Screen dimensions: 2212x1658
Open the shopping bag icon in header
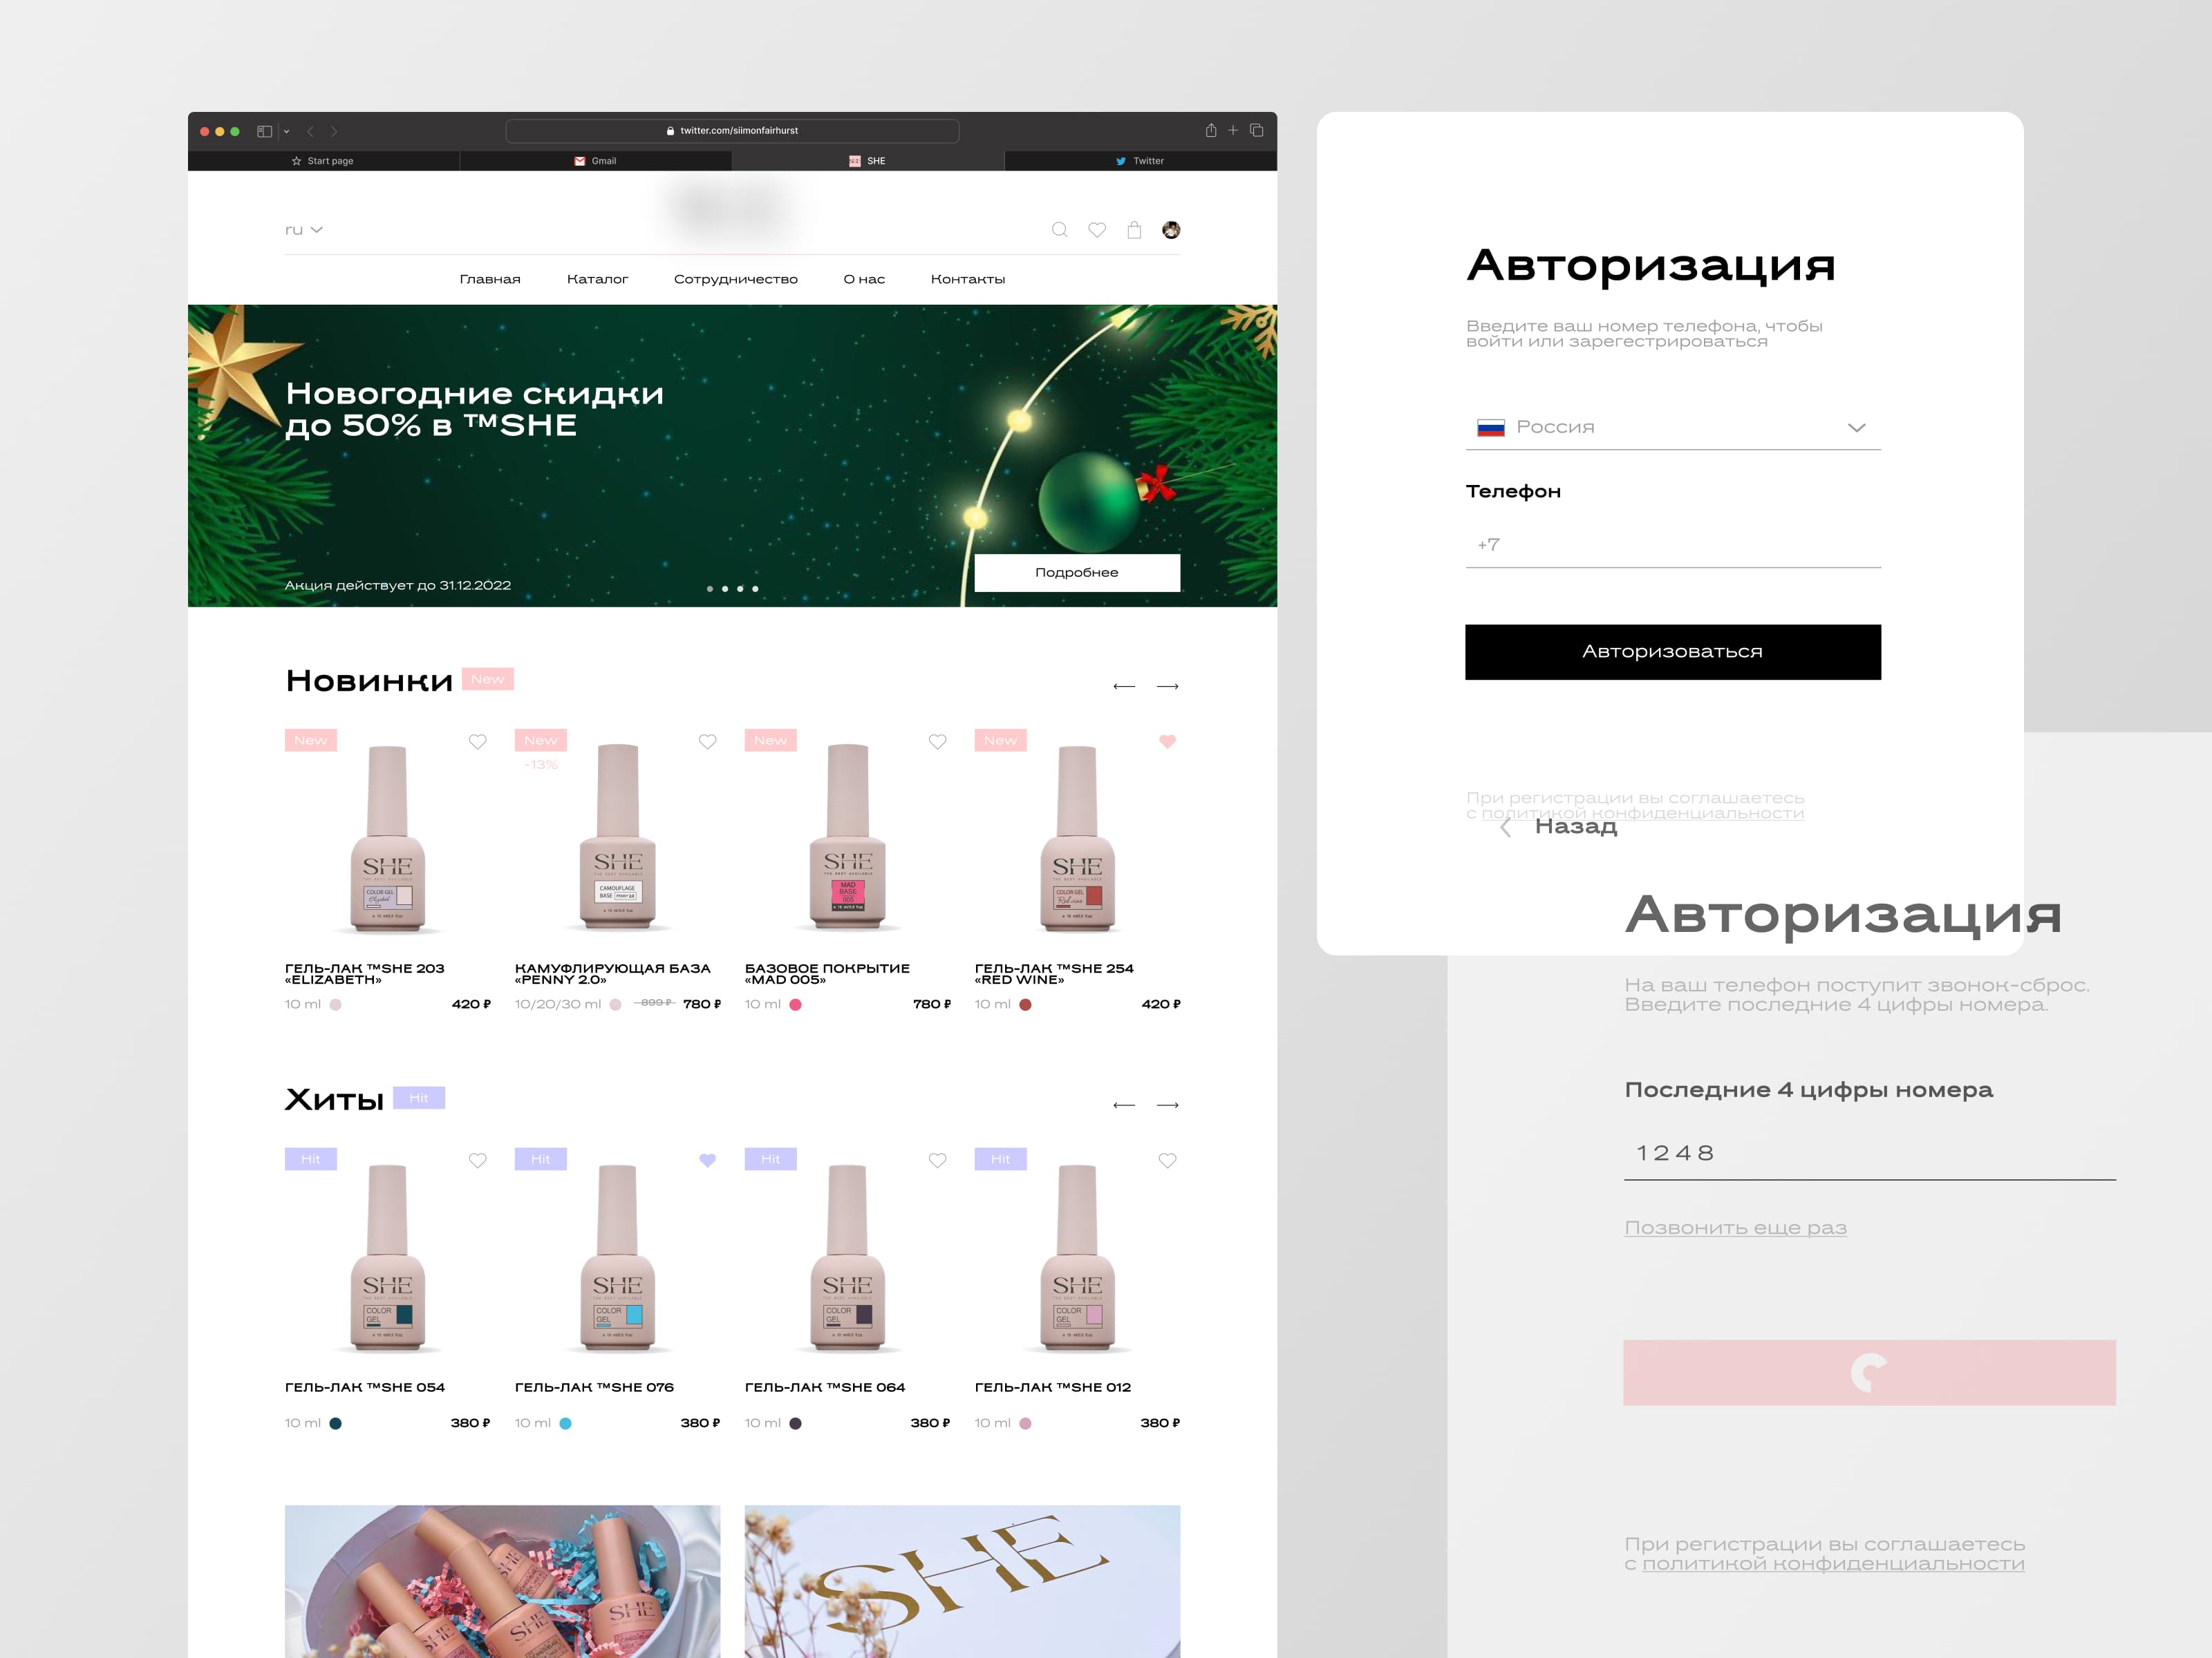click(1134, 230)
